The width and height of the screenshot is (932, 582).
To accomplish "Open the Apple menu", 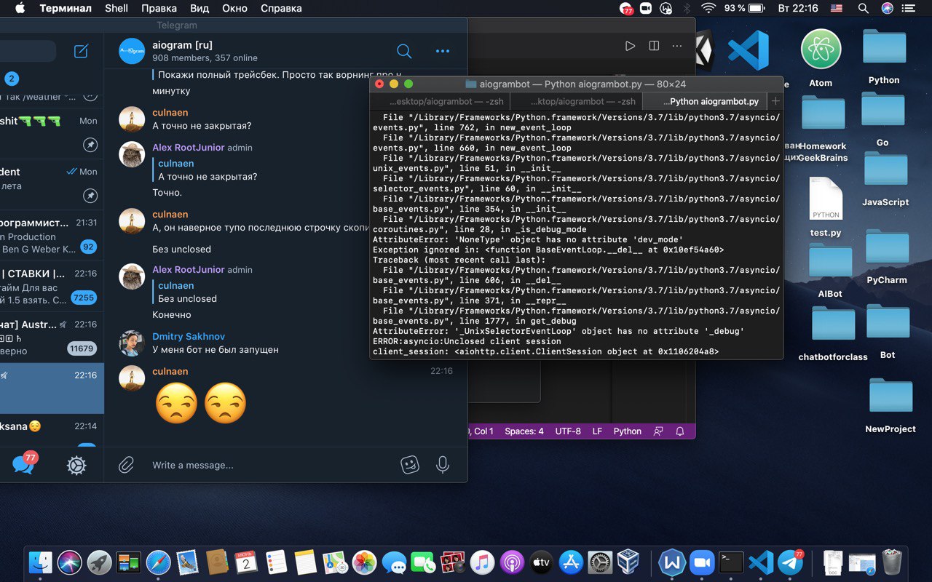I will (20, 8).
